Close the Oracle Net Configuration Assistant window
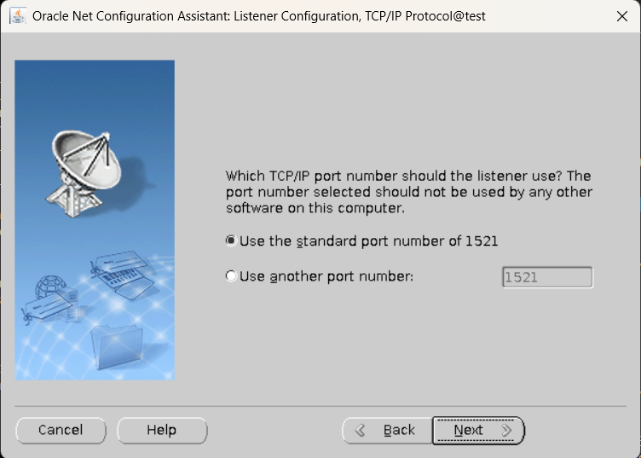The width and height of the screenshot is (641, 458). tap(621, 16)
